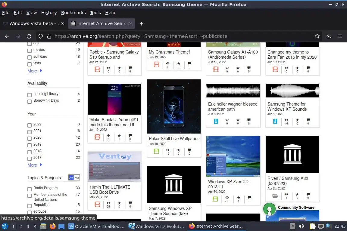Click audio icon on Eric heller wagner card
The image size is (347, 231).
tap(216, 121)
